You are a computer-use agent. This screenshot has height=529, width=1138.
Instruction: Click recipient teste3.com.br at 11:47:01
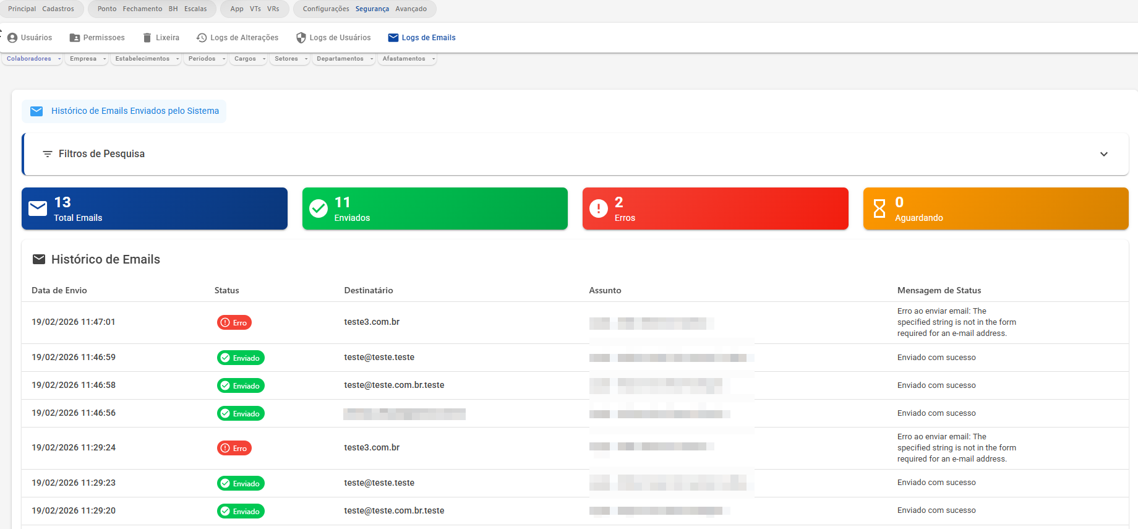[372, 322]
